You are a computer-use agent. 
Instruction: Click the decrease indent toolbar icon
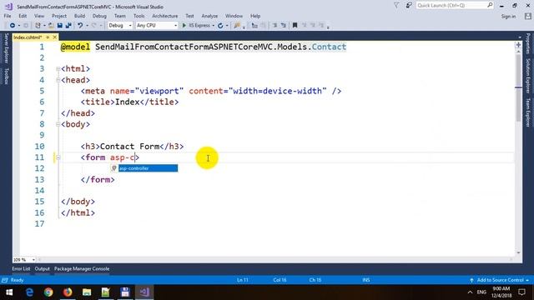[x=254, y=26]
